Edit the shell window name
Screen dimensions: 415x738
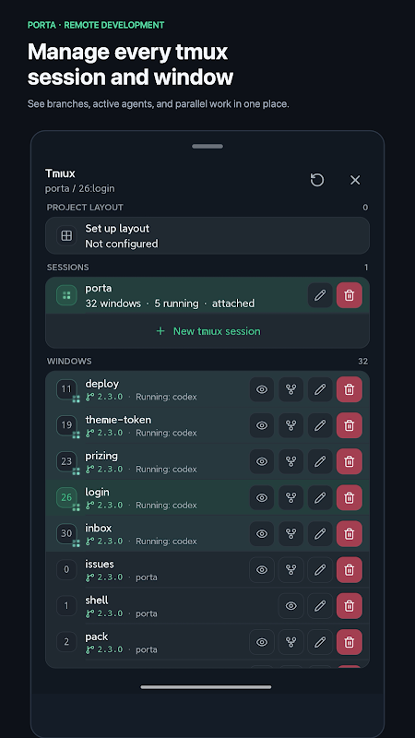click(320, 606)
